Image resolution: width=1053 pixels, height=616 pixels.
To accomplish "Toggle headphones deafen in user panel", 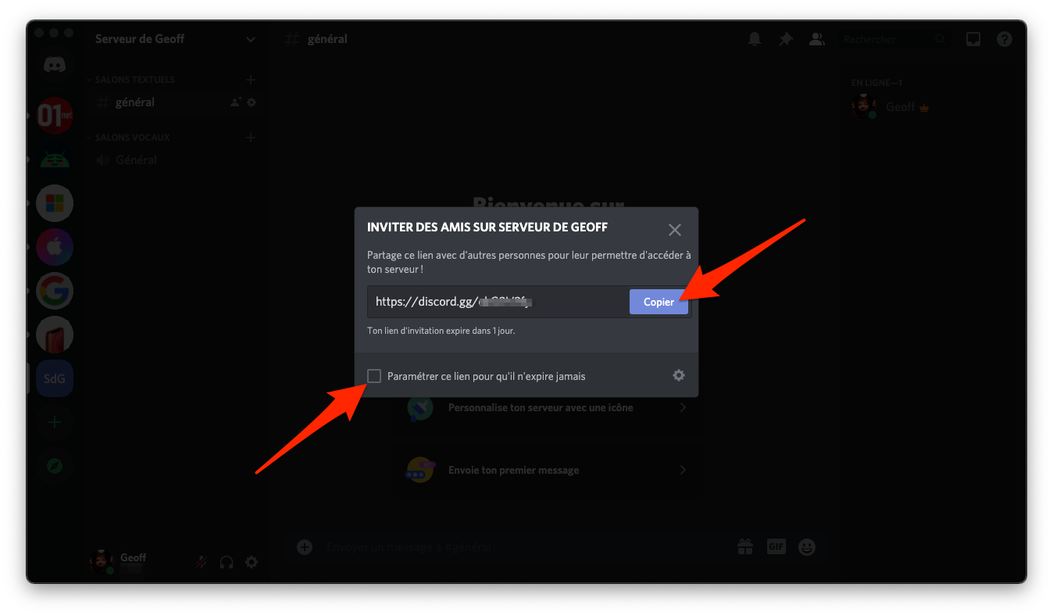I will [227, 561].
